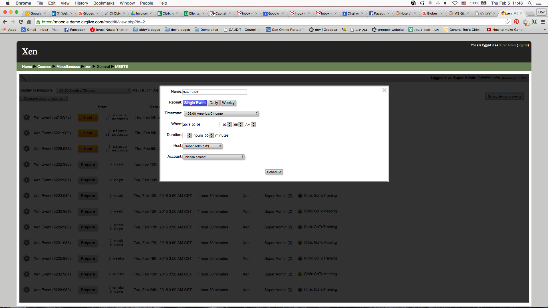Viewport: 548px width, 308px height.
Task: Click the Duration hours stepper
Action: tap(190, 135)
